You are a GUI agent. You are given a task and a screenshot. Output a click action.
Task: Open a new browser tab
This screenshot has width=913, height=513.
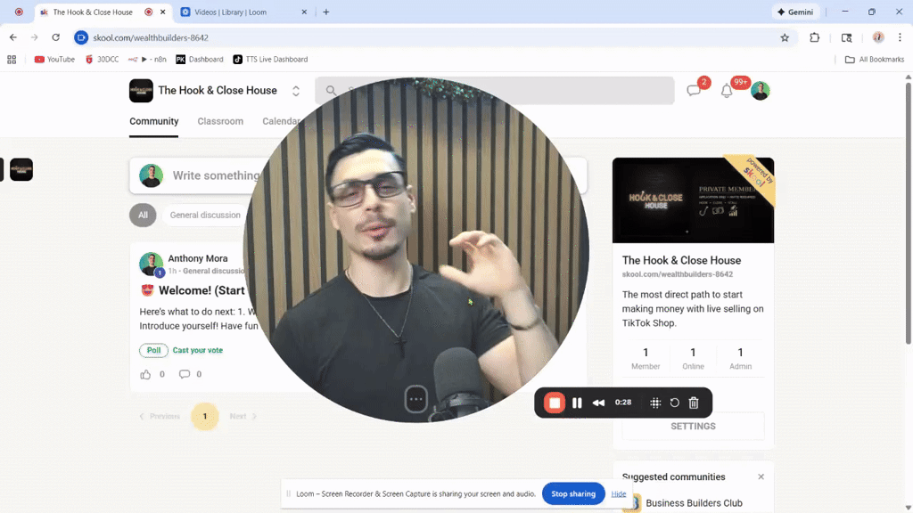[x=326, y=12]
